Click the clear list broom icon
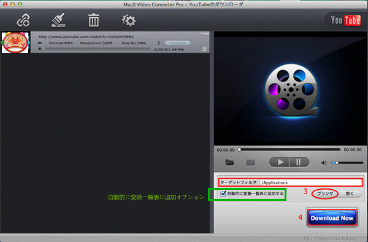The image size is (368, 242). click(58, 20)
